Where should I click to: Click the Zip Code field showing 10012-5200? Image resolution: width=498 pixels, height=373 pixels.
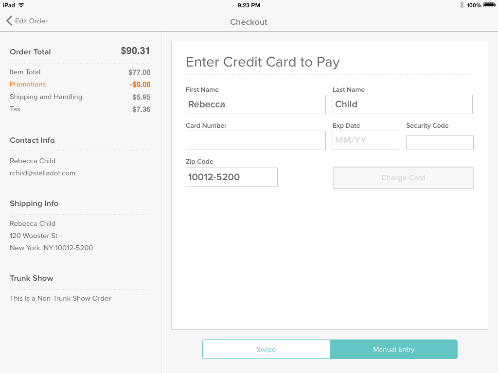tap(231, 177)
